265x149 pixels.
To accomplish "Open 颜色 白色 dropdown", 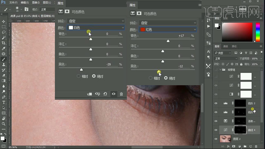I will click(x=96, y=28).
